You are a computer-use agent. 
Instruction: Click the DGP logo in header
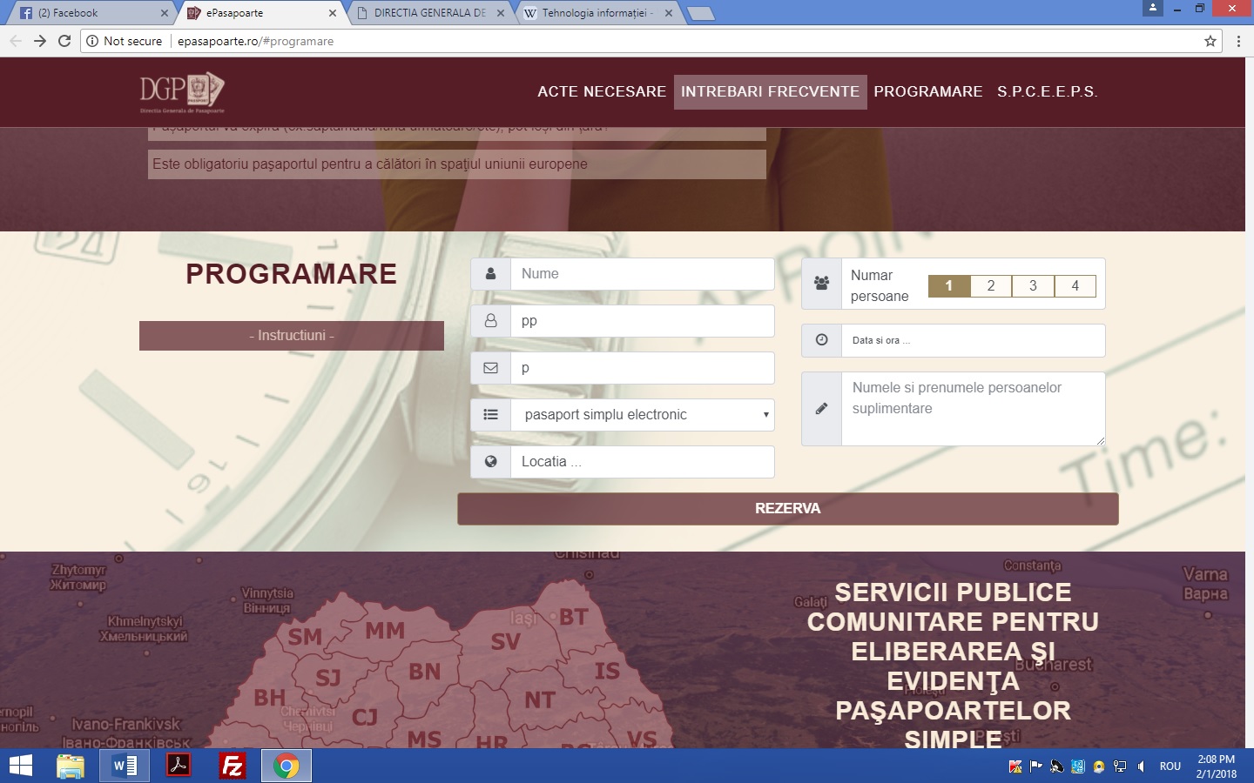point(182,91)
